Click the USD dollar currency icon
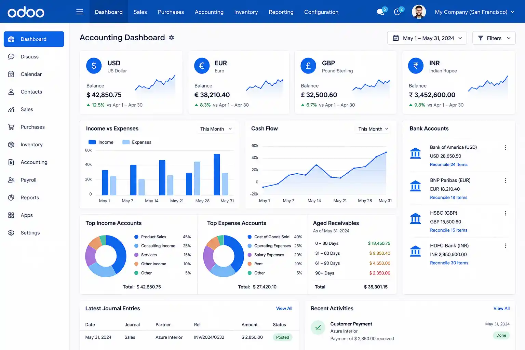The width and height of the screenshot is (525, 350). (94, 66)
